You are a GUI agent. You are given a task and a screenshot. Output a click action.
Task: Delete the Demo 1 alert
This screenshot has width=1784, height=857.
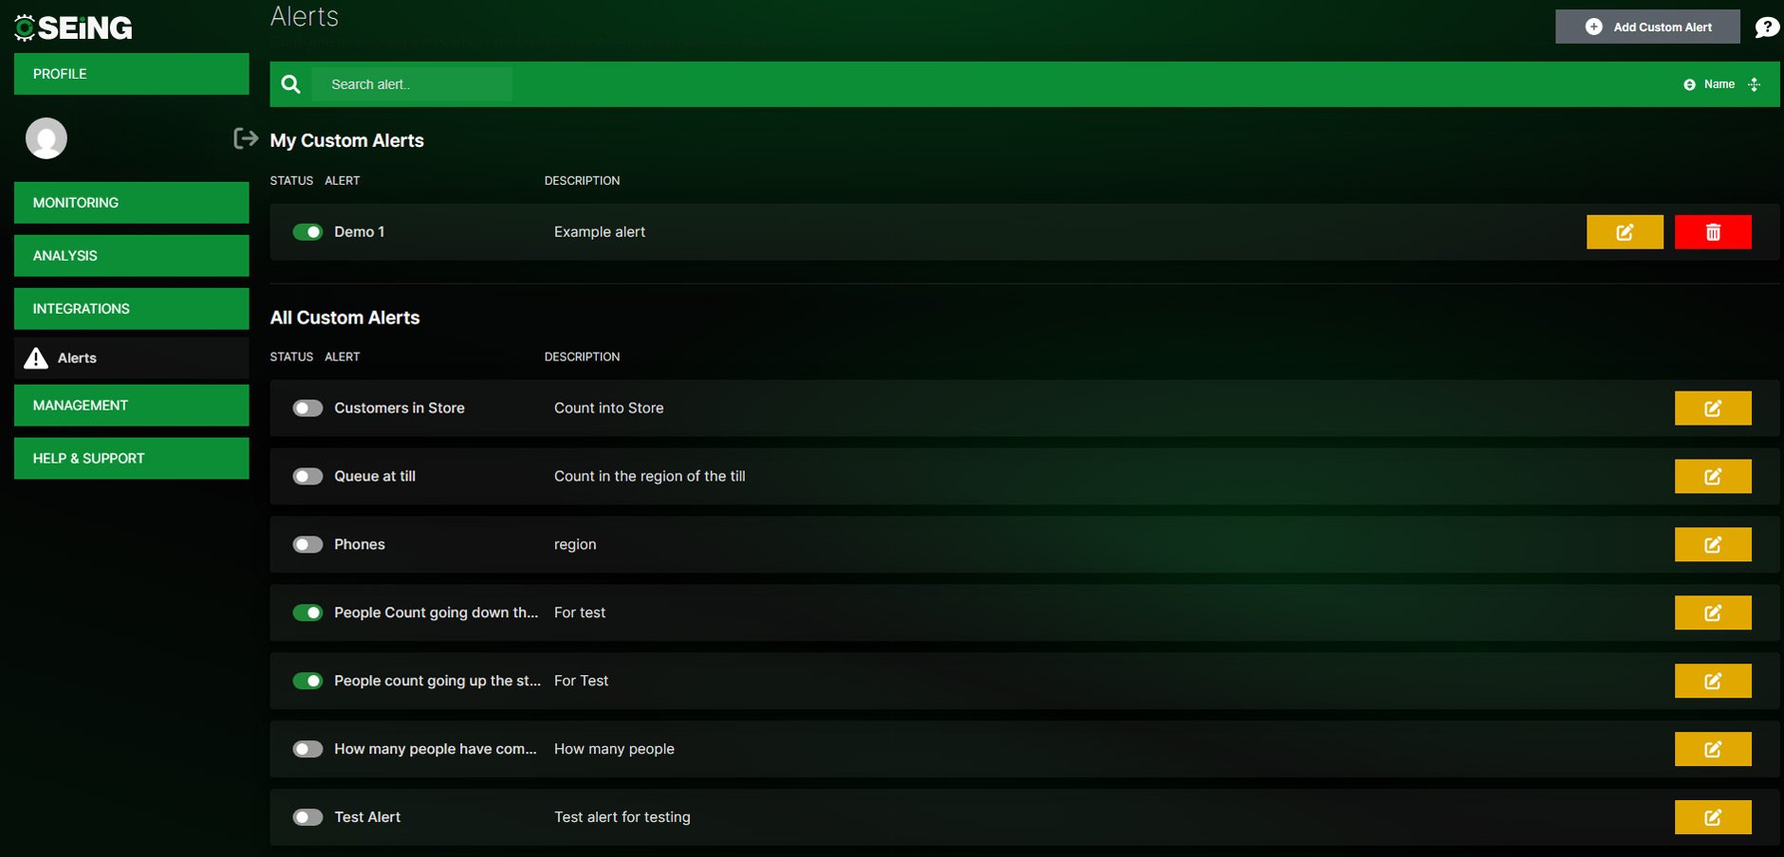[x=1713, y=232]
